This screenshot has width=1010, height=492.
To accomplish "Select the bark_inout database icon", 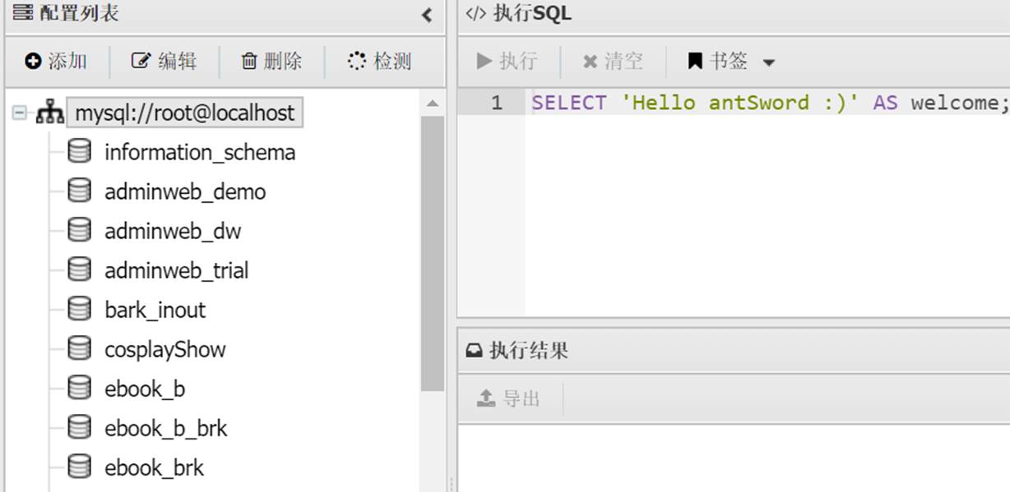I will pyautogui.click(x=79, y=310).
